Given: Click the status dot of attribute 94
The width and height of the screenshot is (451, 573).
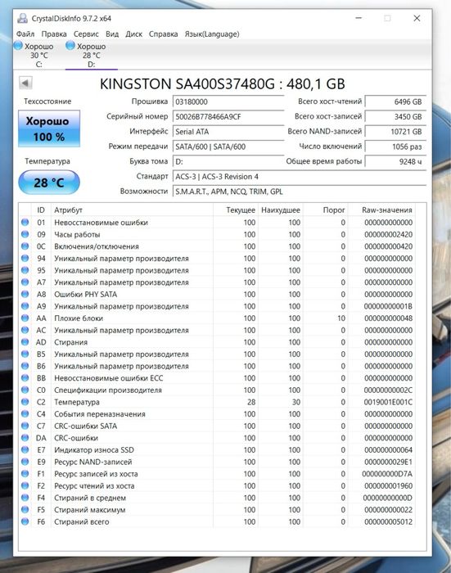Looking at the screenshot, I should [x=25, y=259].
